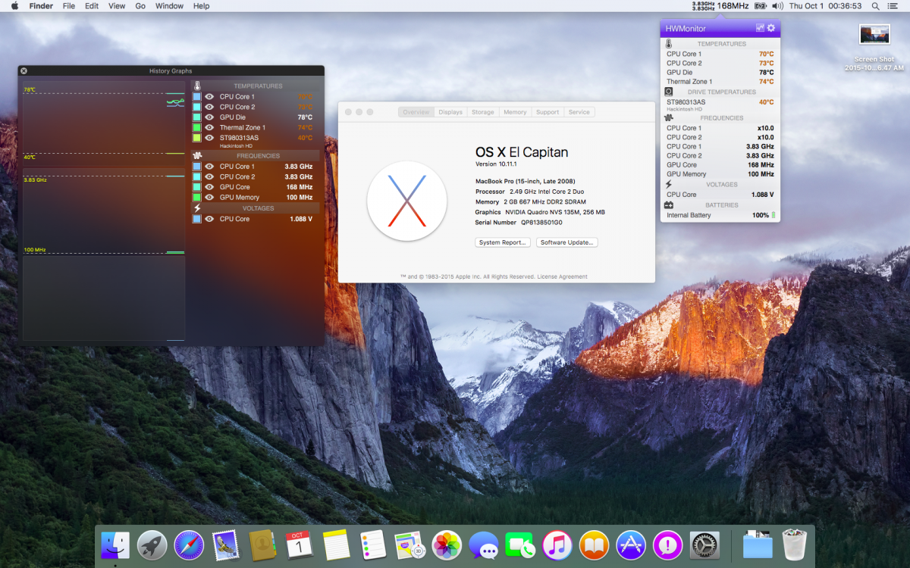The height and width of the screenshot is (568, 910).
Task: Switch to the Storage tab
Action: pyautogui.click(x=482, y=112)
